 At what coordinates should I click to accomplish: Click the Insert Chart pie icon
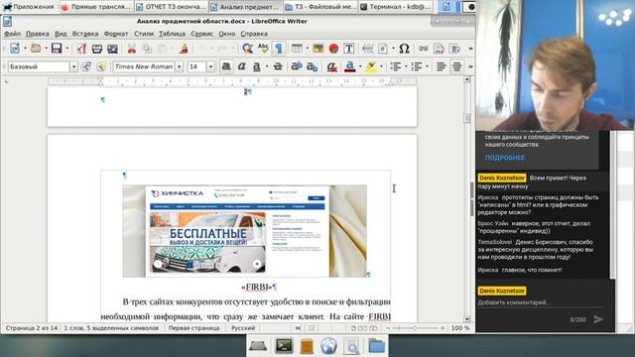pos(333,49)
